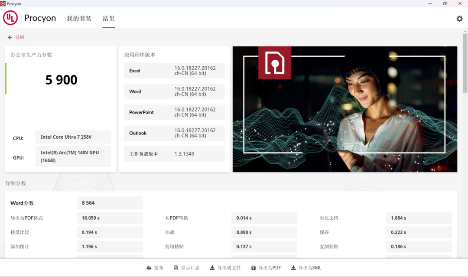Click the cloud publish icon
This screenshot has width=468, height=277.
coord(149,268)
